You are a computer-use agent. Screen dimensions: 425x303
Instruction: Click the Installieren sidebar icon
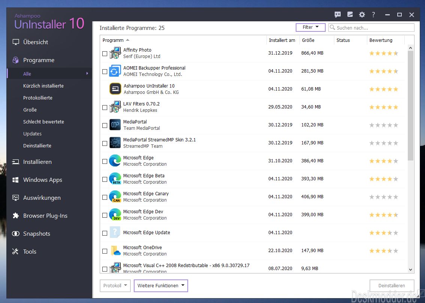(x=16, y=162)
